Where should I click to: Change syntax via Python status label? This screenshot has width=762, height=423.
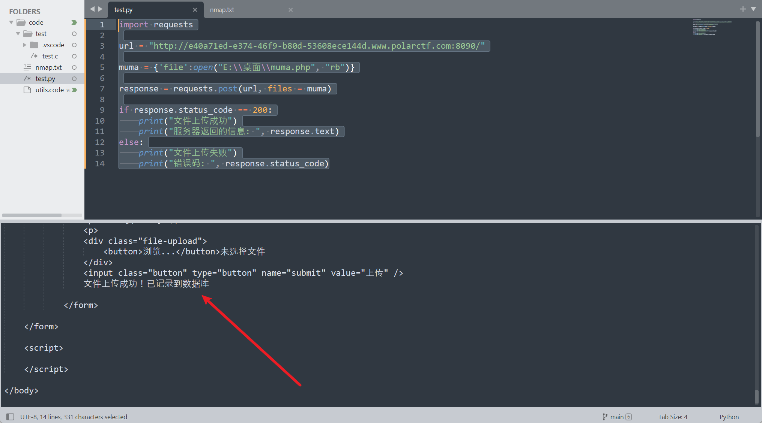tap(729, 417)
